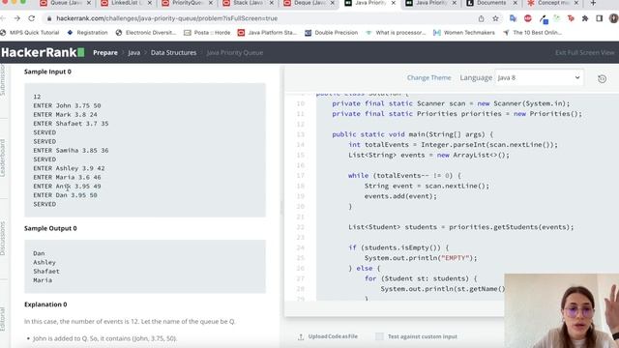Click code line with System.out.println("EMPTY")

point(421,258)
